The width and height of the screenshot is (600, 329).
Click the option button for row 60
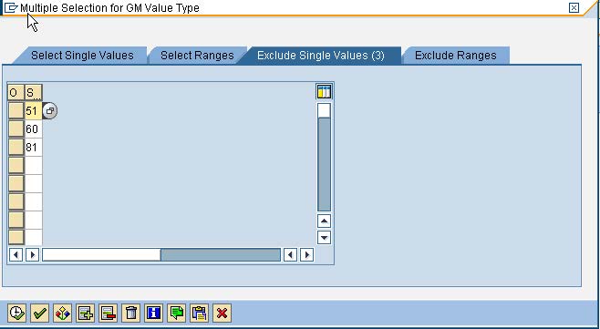16,129
